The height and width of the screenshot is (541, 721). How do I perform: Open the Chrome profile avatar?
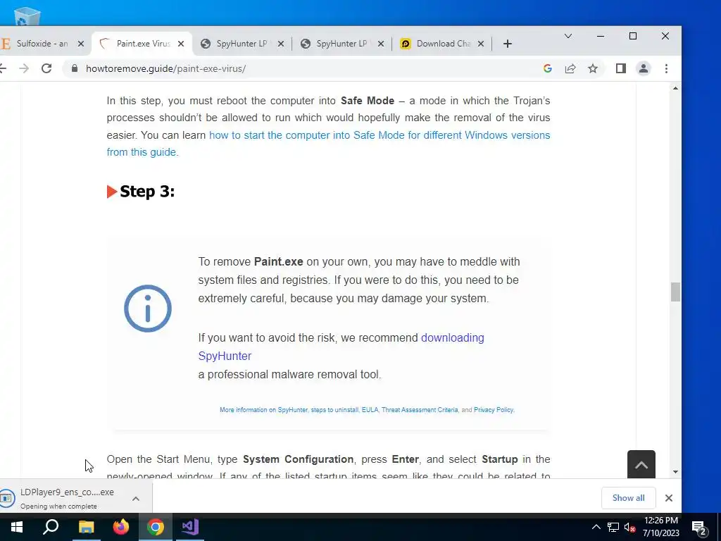(x=644, y=68)
